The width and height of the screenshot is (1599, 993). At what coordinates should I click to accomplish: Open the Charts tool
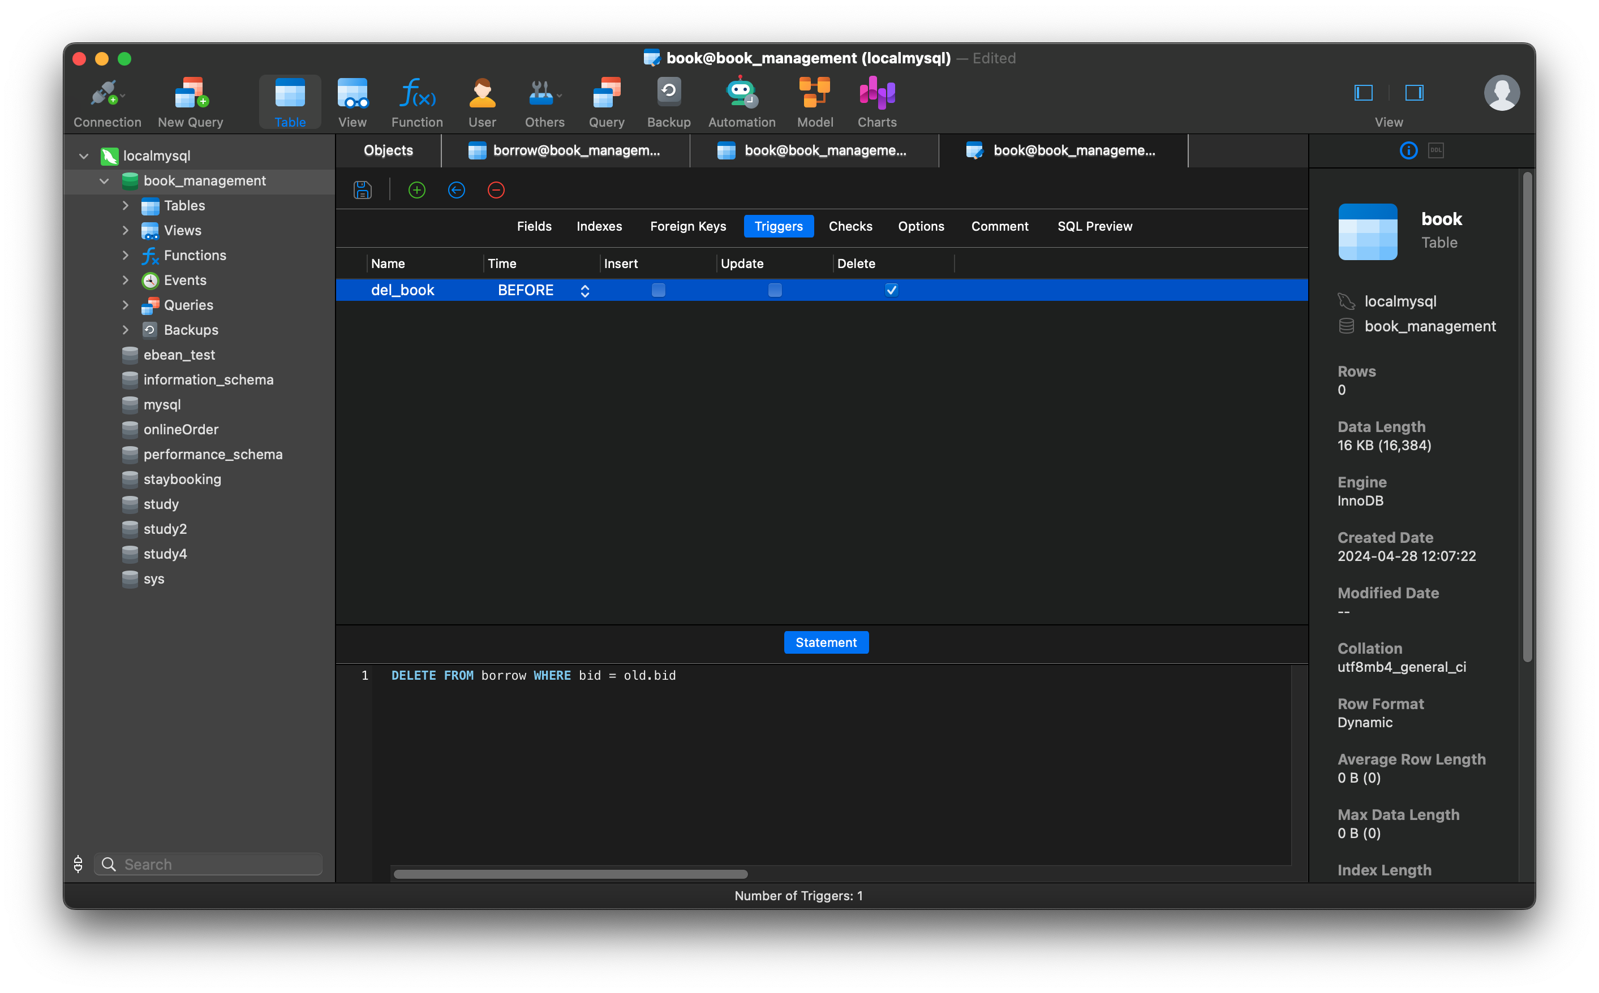876,101
